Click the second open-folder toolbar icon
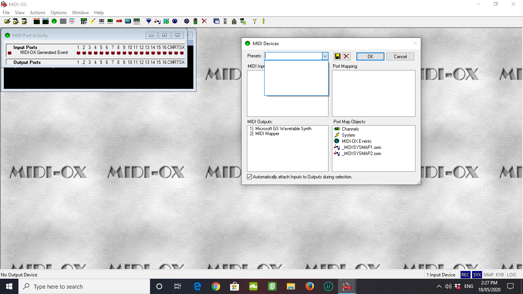 (x=16, y=21)
